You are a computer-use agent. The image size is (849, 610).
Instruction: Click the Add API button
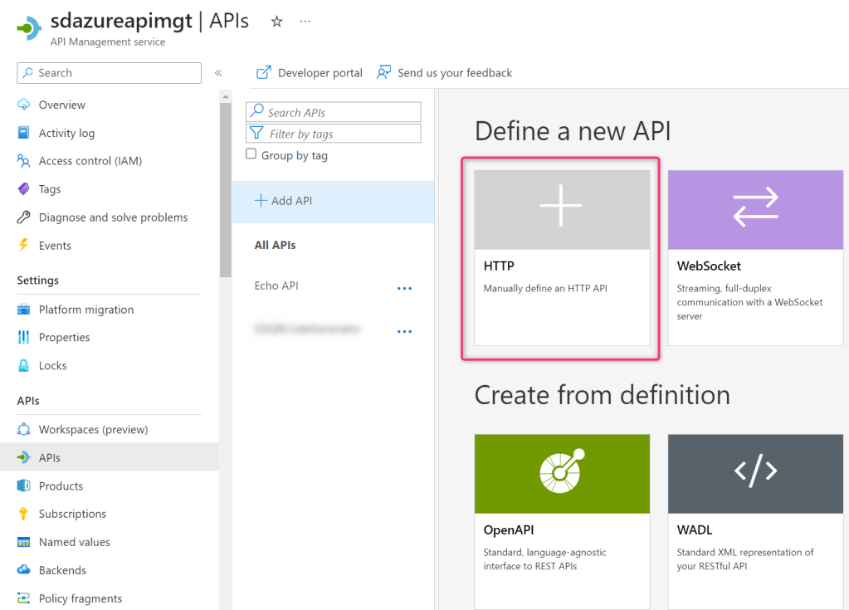click(x=283, y=201)
